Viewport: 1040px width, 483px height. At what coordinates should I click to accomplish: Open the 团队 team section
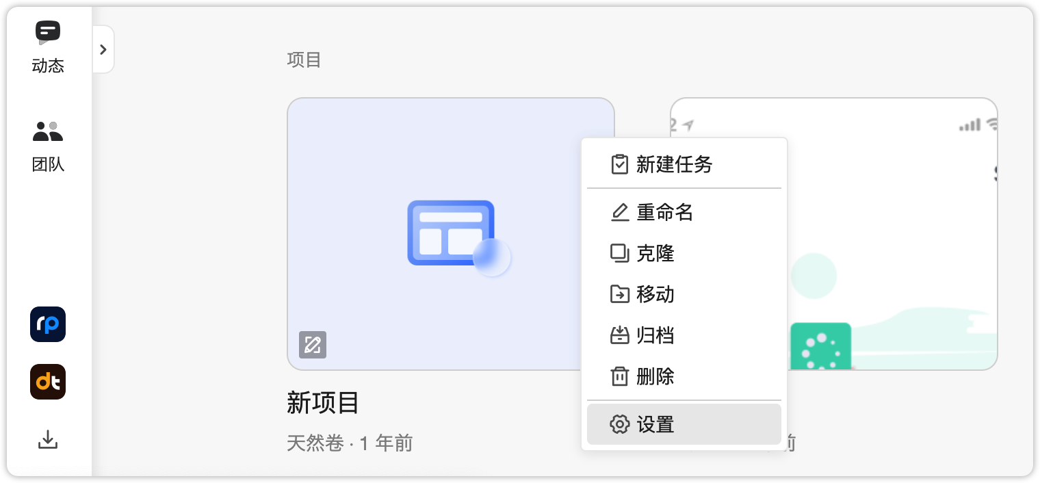tap(48, 133)
